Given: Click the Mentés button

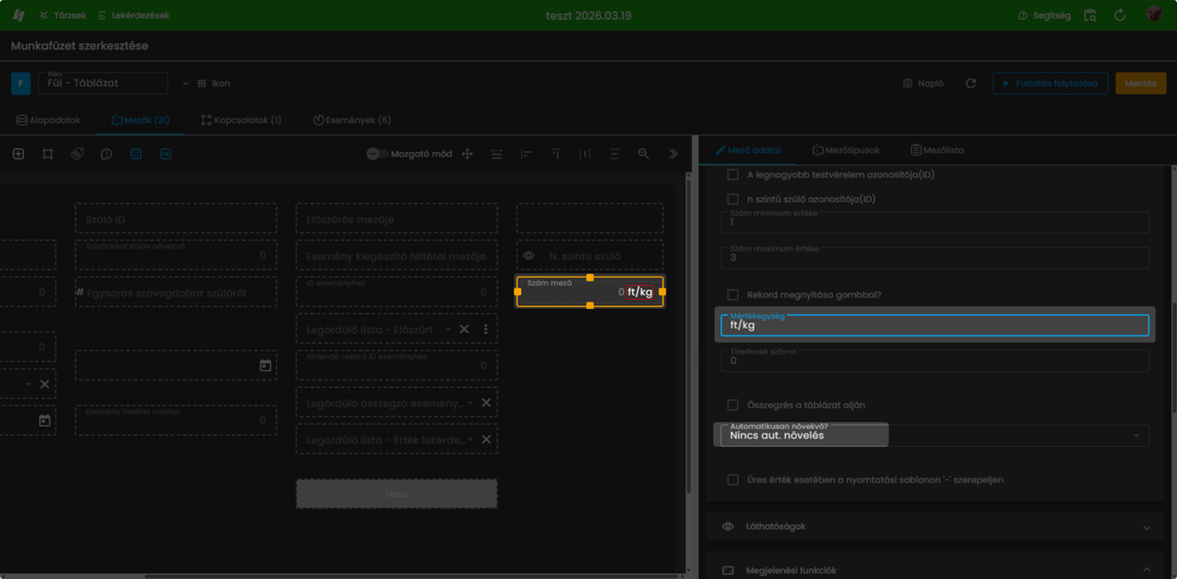Looking at the screenshot, I should [1141, 83].
